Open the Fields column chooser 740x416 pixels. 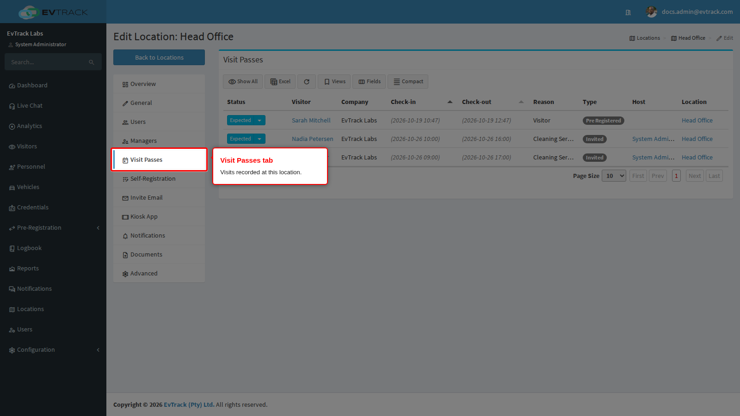click(369, 82)
